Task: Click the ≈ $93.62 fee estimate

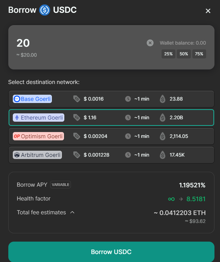Action: [195, 221]
